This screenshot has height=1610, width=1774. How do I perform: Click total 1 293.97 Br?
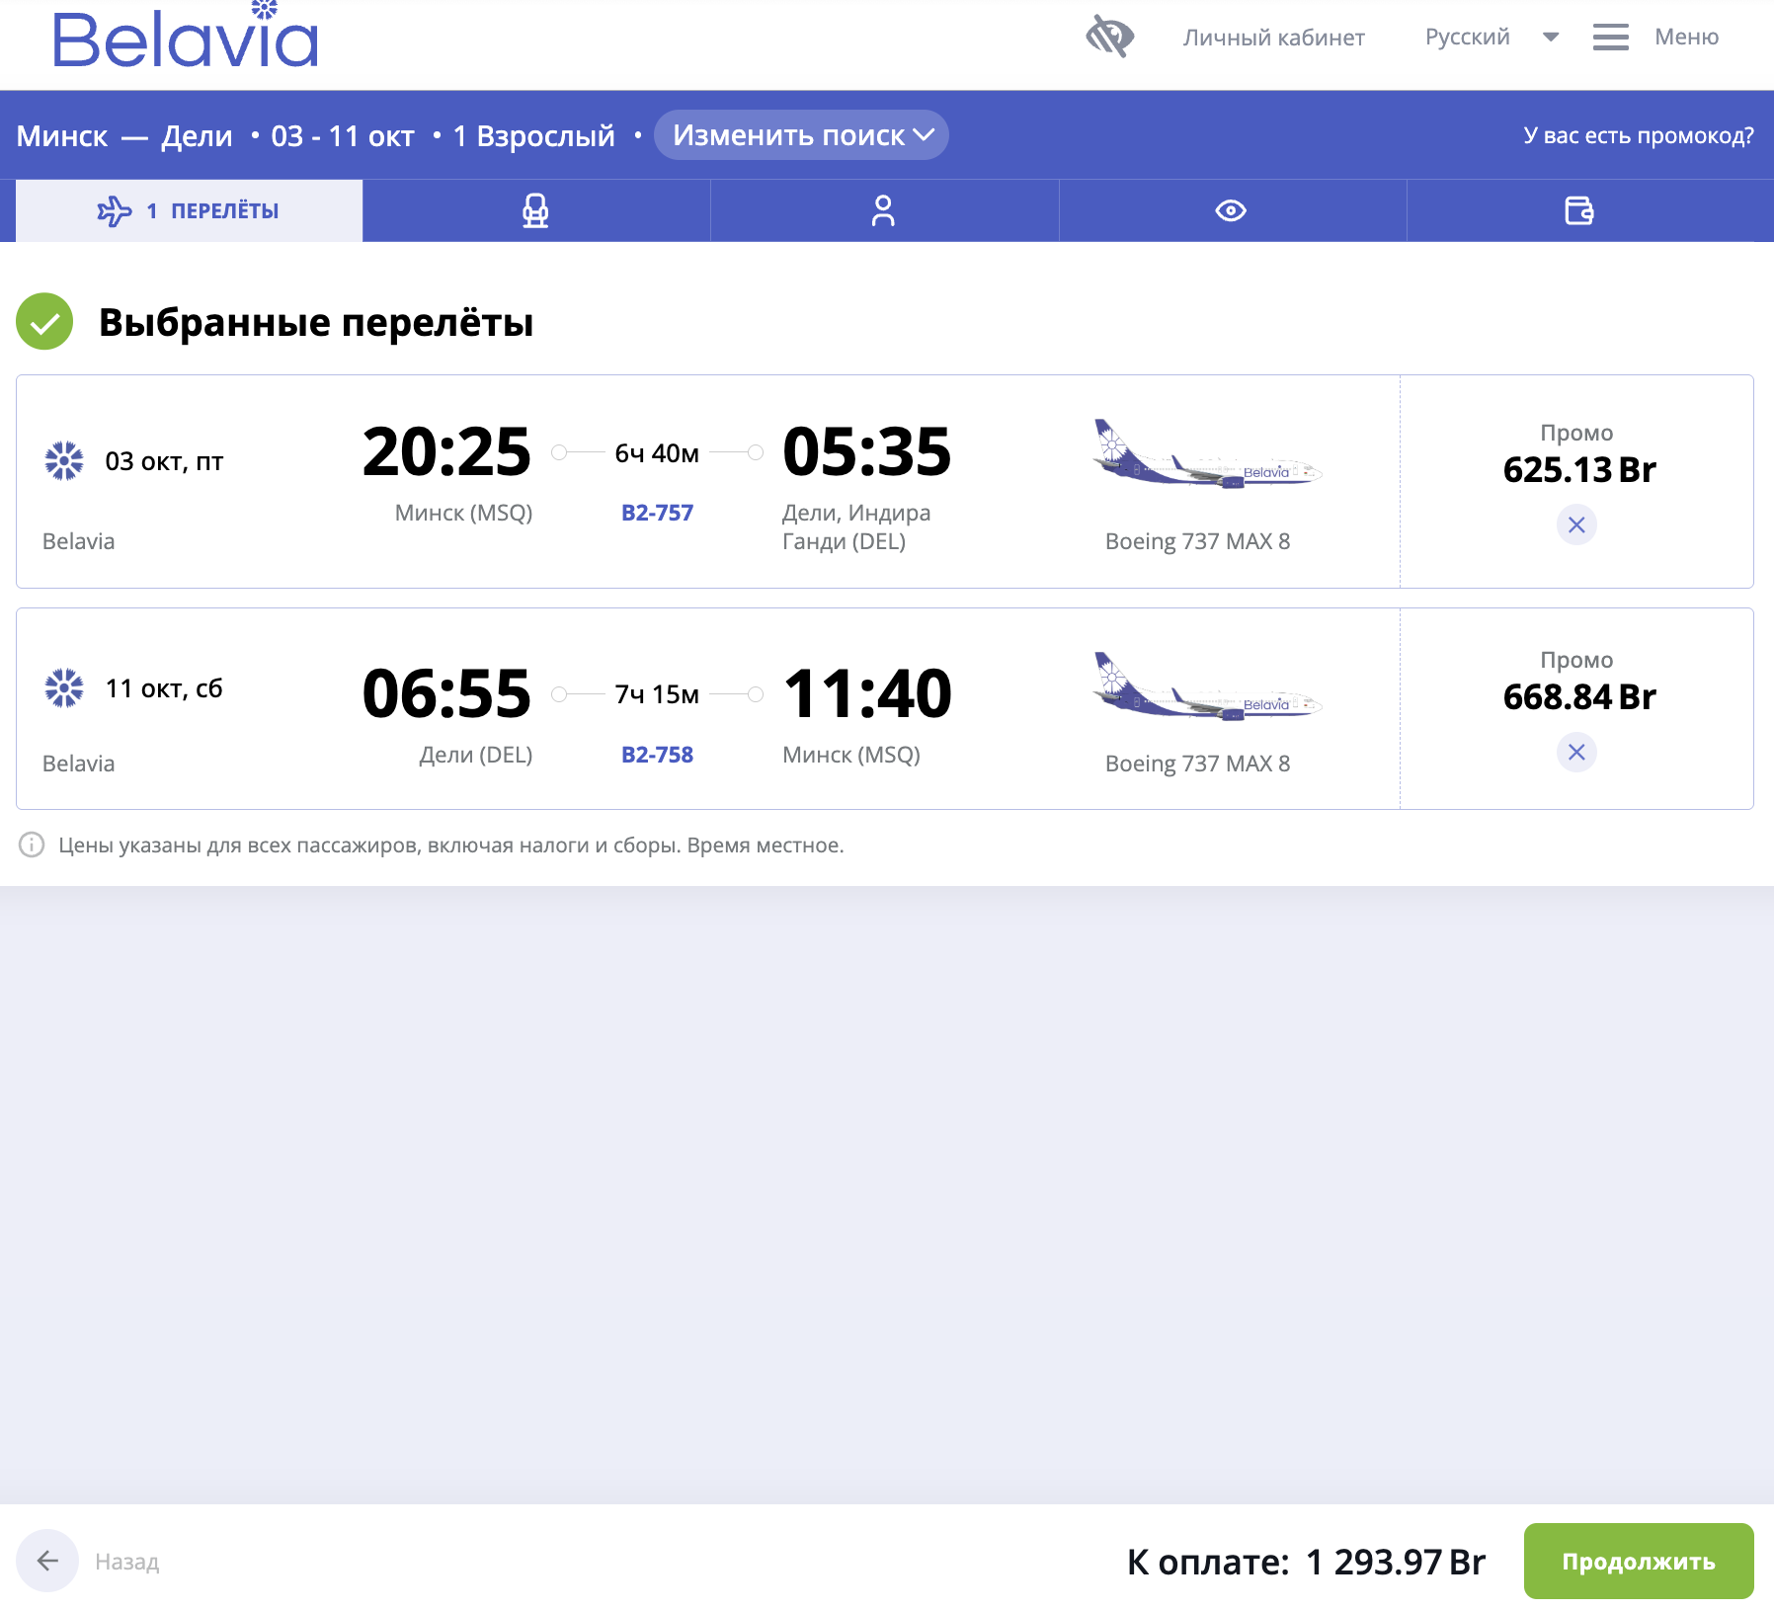(1395, 1562)
